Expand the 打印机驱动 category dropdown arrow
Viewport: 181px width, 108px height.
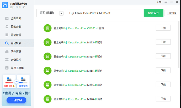coord(61,13)
